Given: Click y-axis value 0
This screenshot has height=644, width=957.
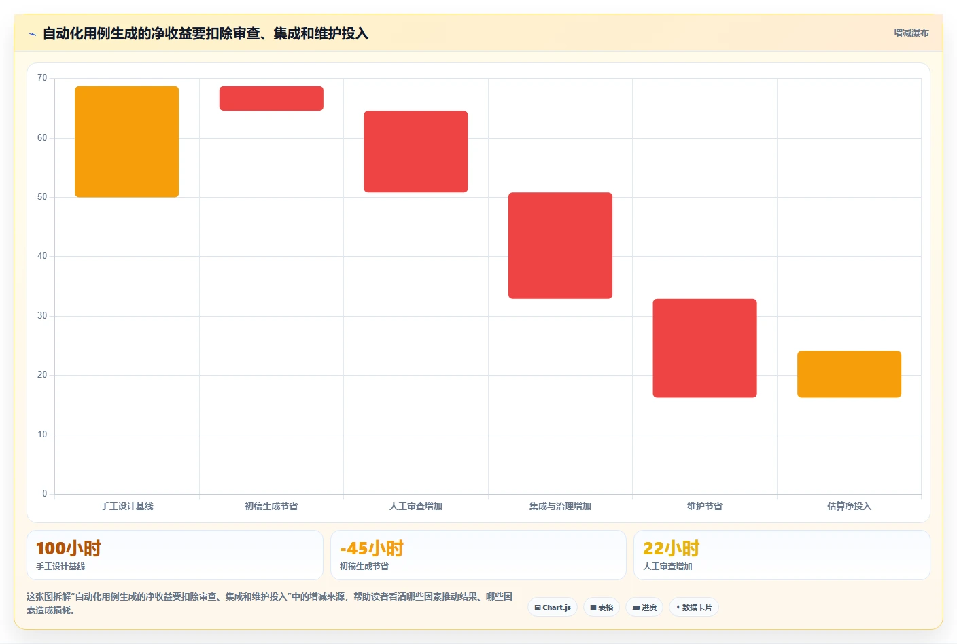Looking at the screenshot, I should point(45,494).
